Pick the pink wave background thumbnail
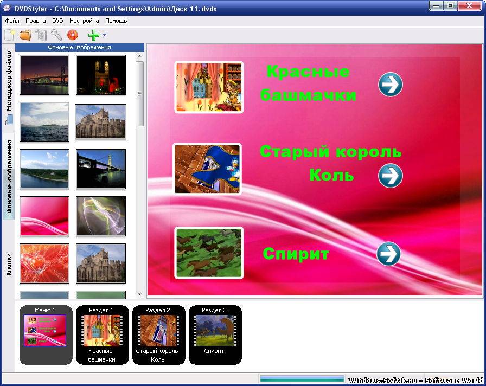The image size is (486, 386). coord(44,216)
